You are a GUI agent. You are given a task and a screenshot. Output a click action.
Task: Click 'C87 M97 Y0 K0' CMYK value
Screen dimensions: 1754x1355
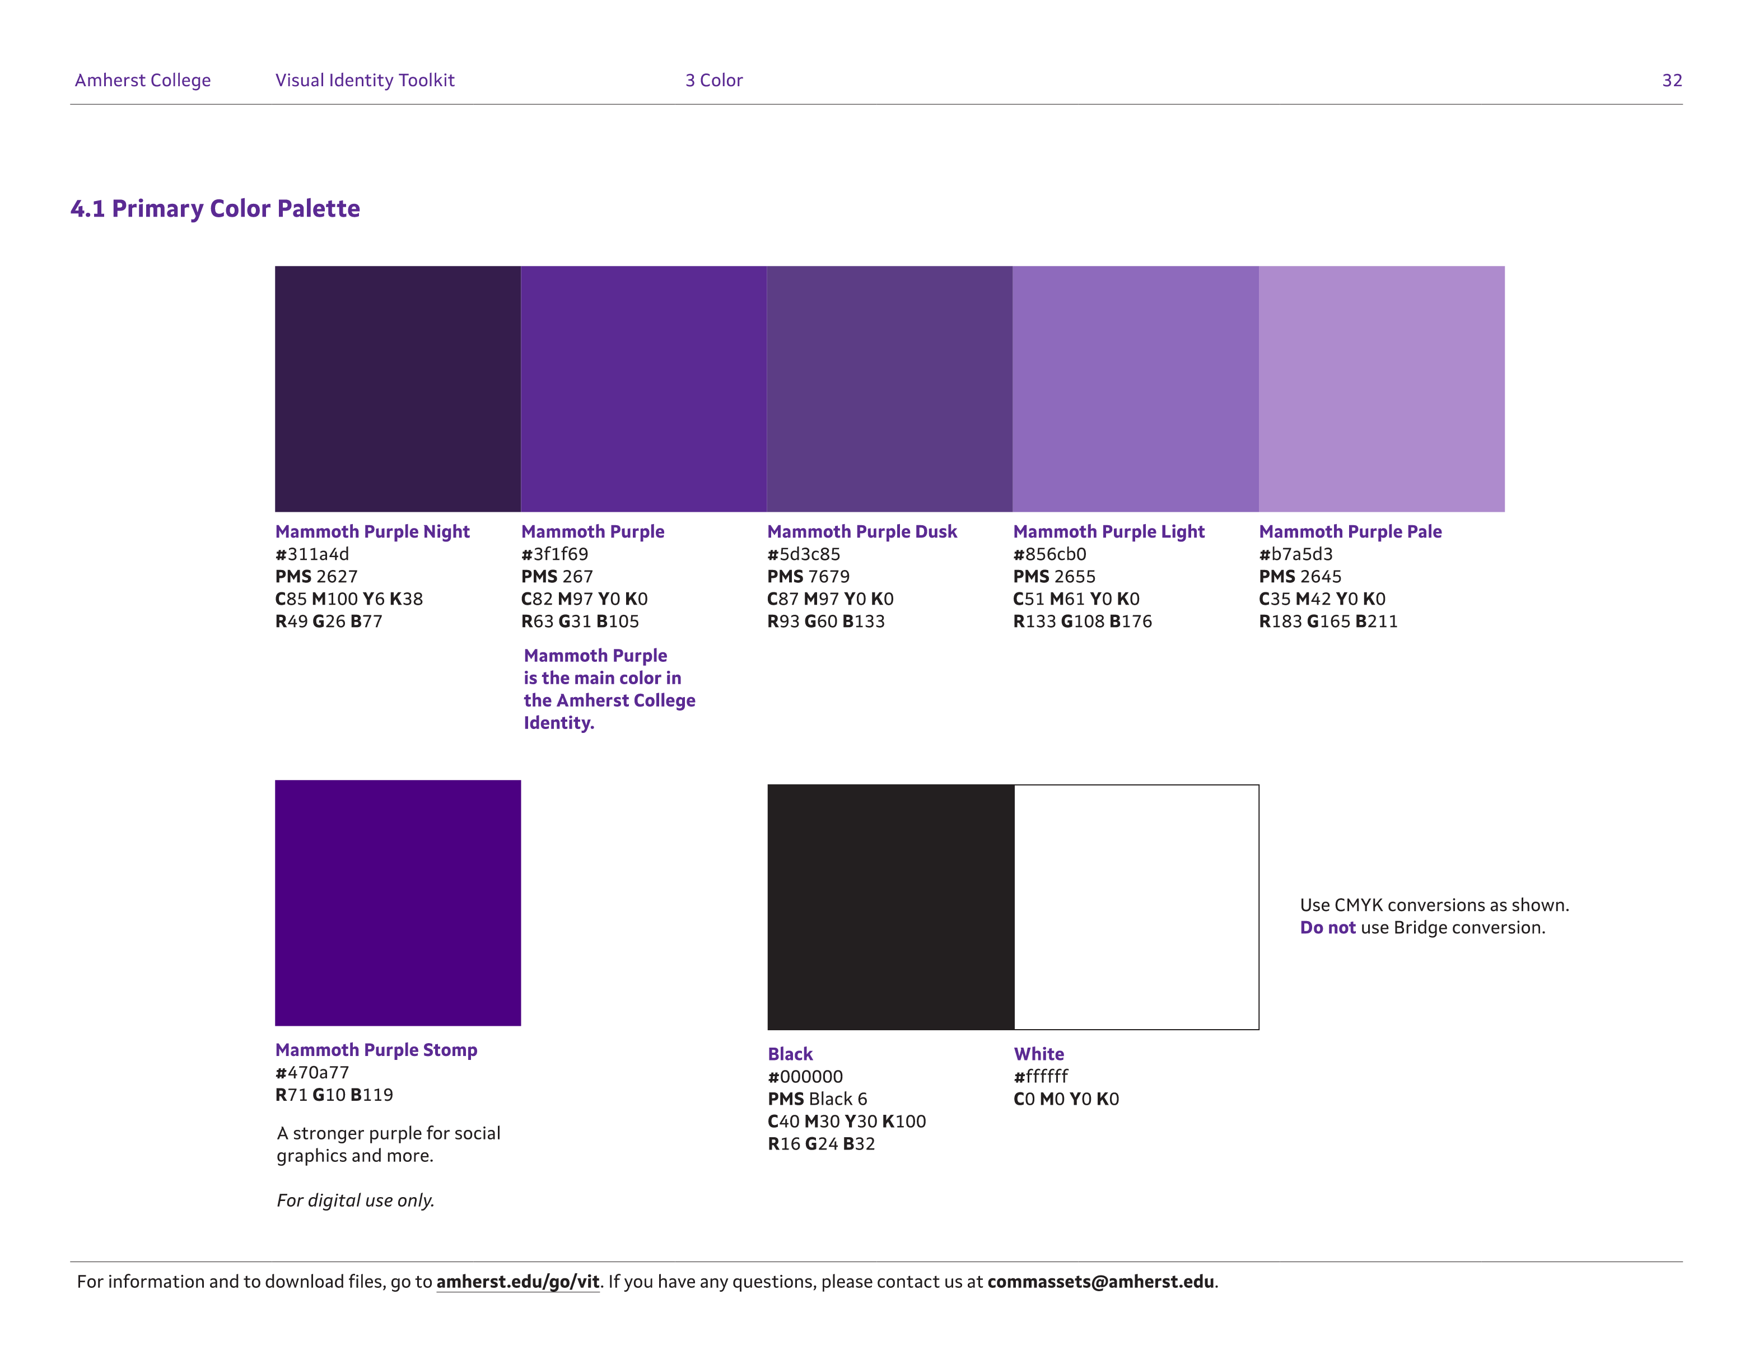[x=831, y=599]
